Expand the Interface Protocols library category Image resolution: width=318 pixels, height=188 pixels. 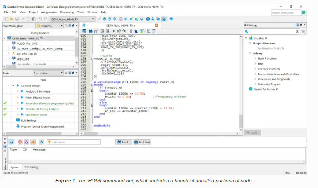coord(255,69)
